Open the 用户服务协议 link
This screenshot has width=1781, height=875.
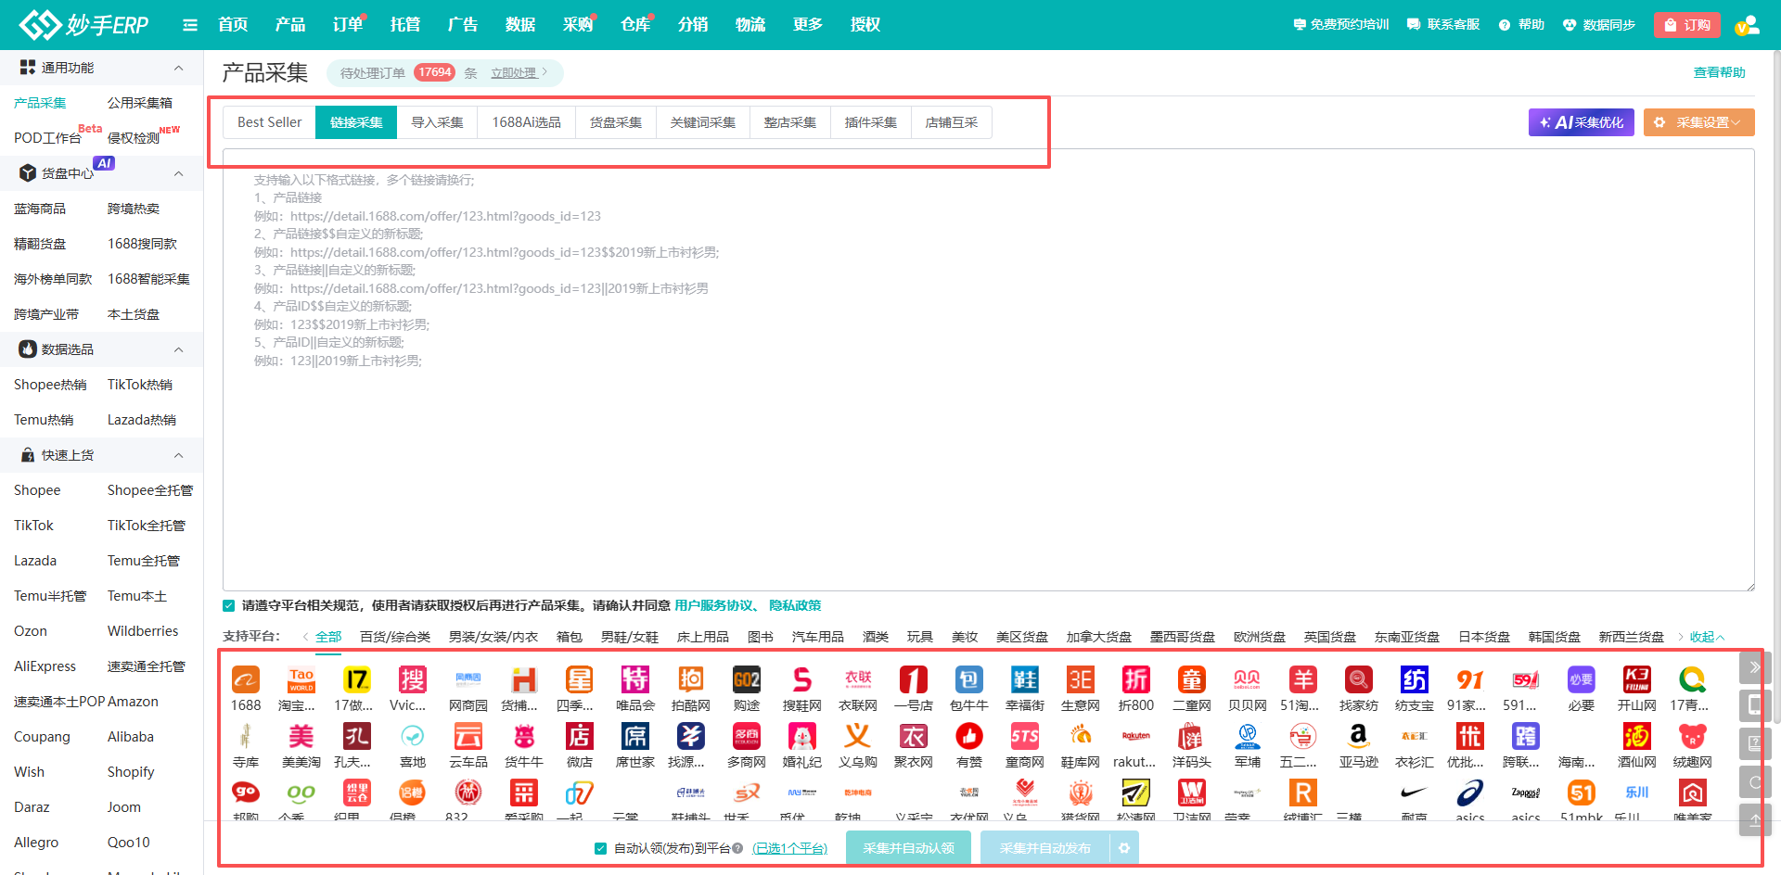713,606
